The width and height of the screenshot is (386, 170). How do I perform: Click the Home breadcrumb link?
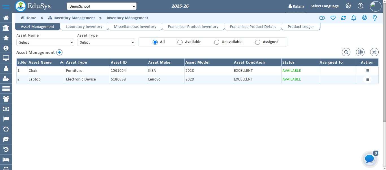[28, 18]
